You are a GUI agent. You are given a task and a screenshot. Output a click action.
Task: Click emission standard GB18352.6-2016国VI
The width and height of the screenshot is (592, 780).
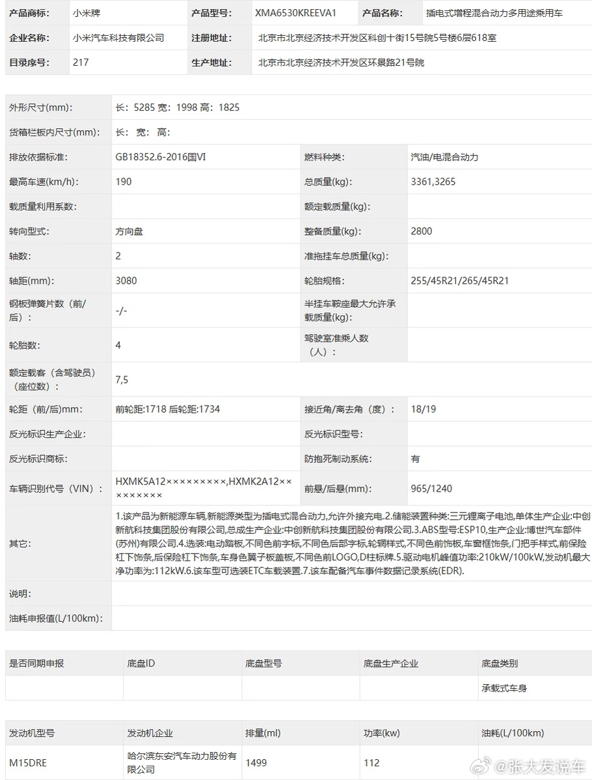(x=161, y=157)
